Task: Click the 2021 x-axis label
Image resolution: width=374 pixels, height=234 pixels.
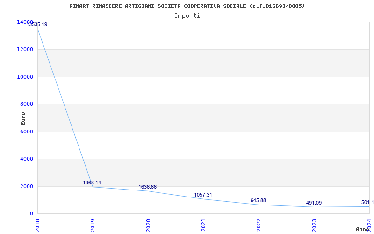Action: [x=203, y=225]
